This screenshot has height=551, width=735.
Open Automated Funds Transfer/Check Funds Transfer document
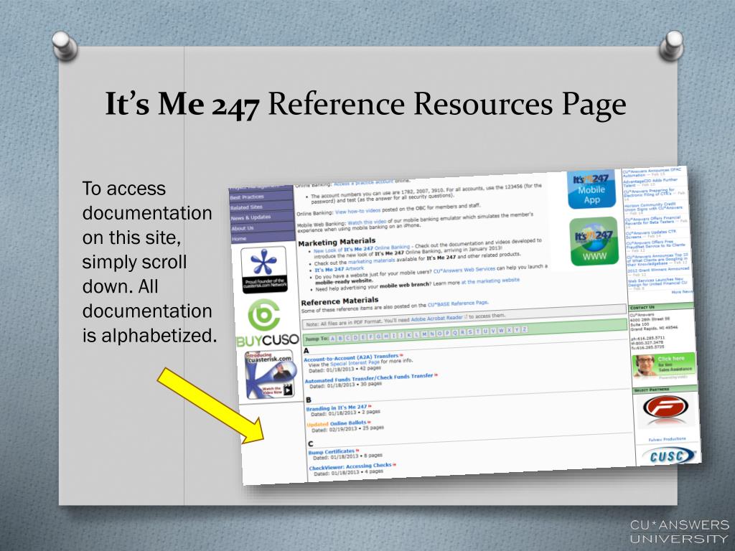369,378
